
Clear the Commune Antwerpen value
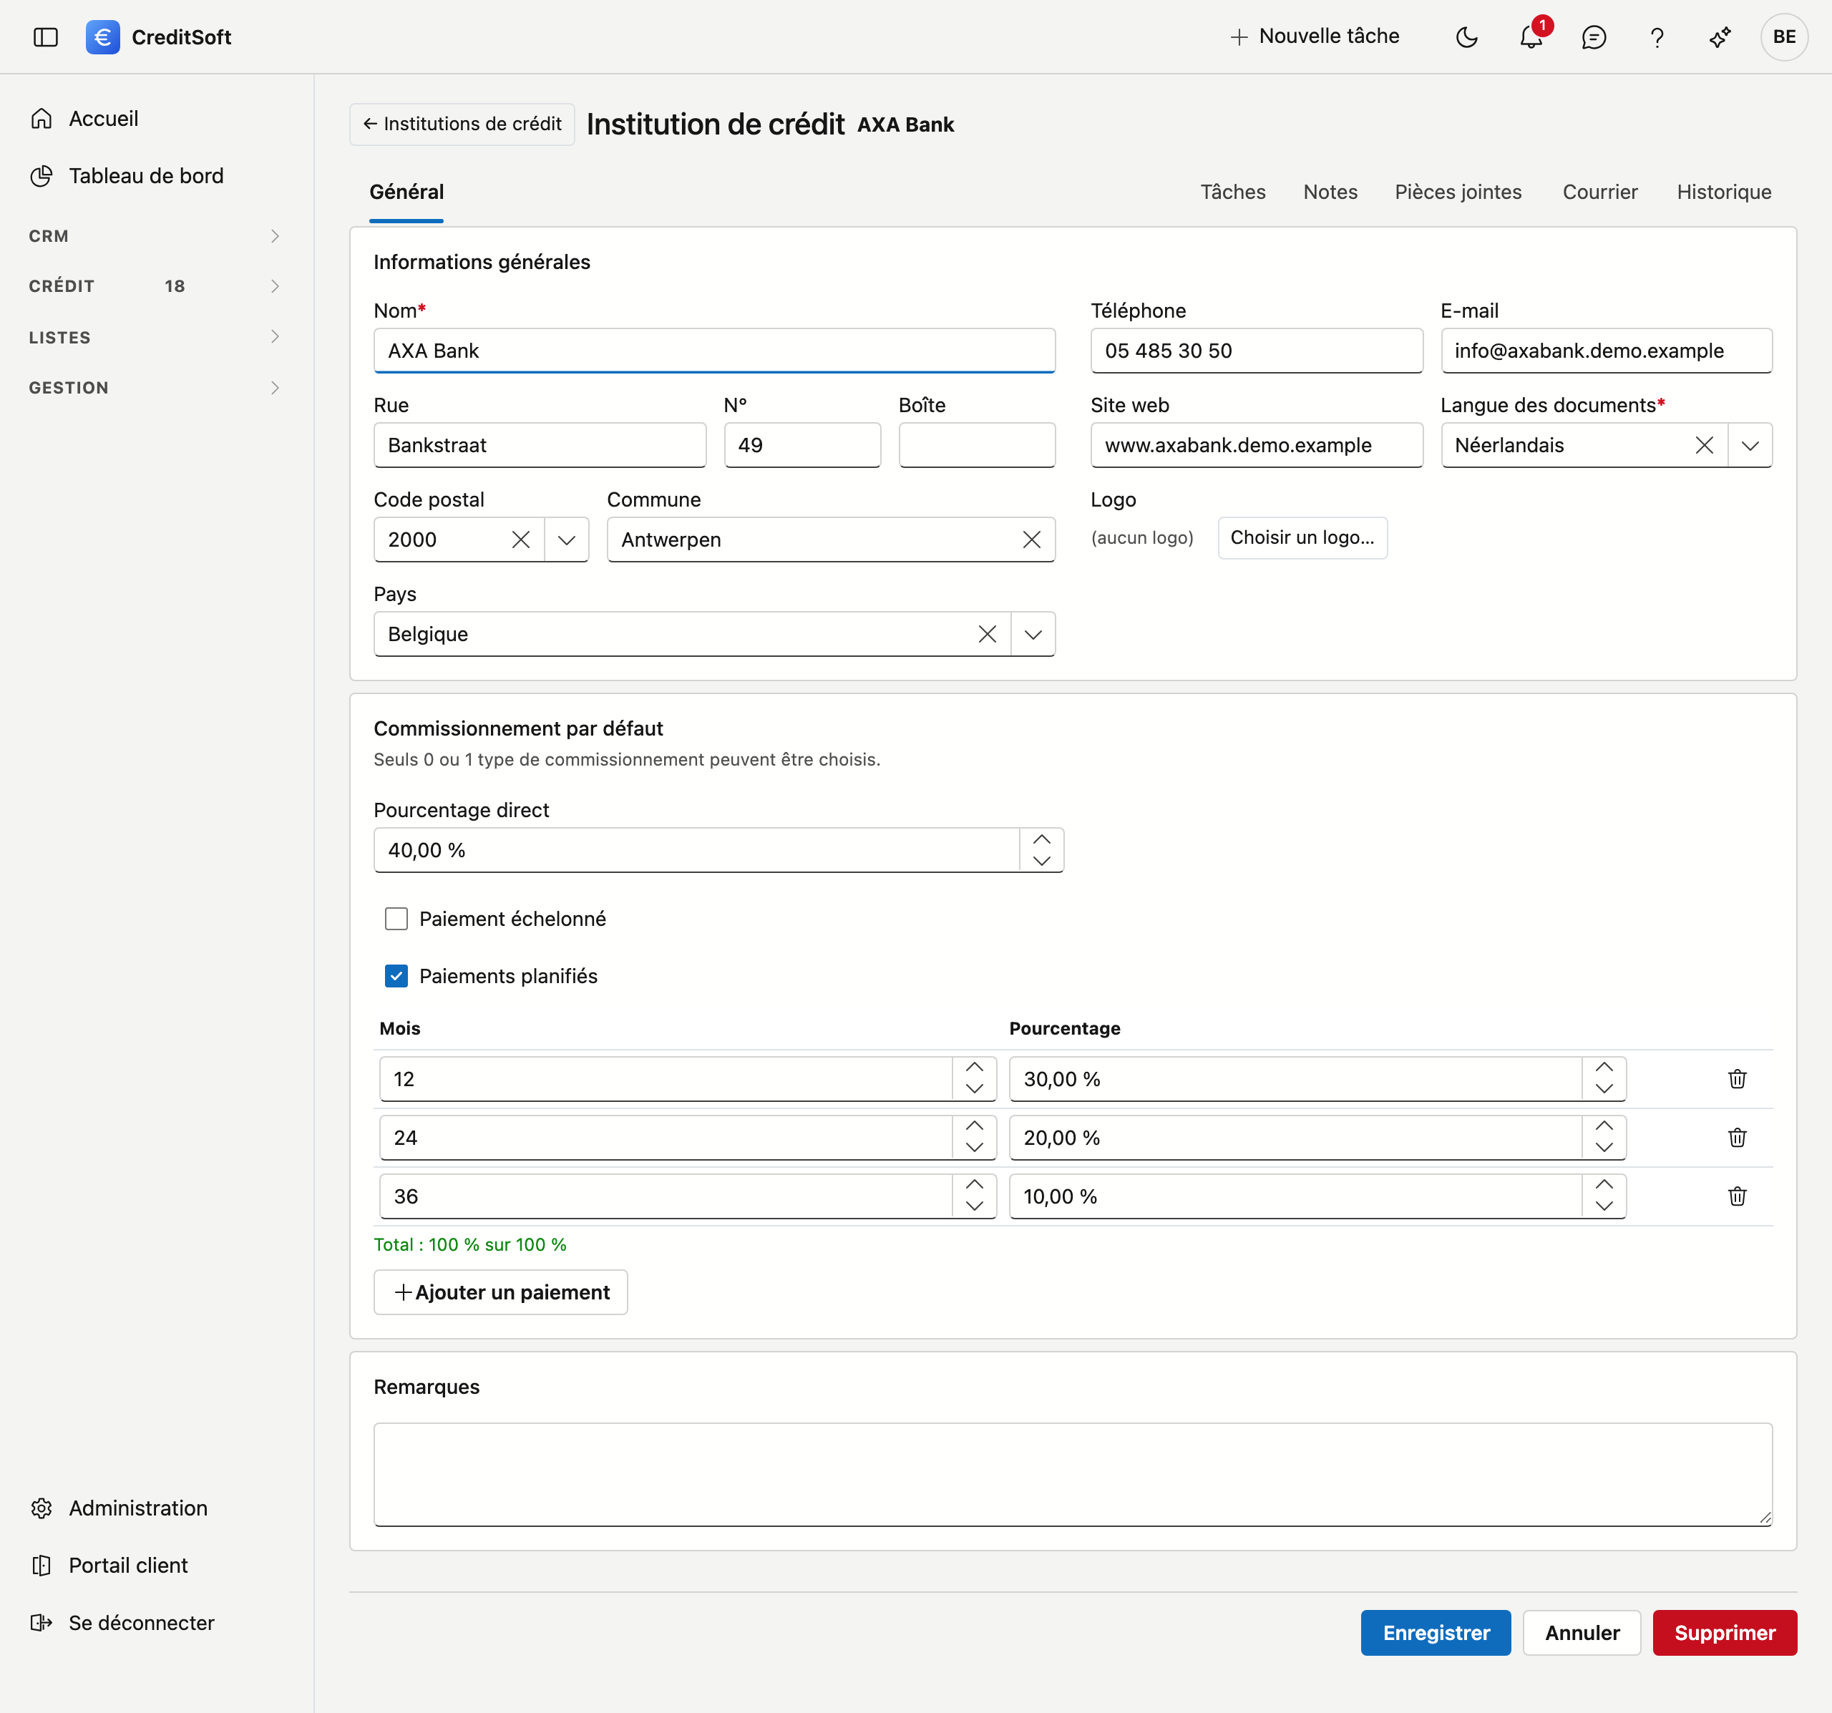pos(1031,540)
